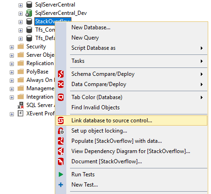Expand the PolyBase folder node
Image resolution: width=211 pixels, height=194 pixels.
[12, 72]
